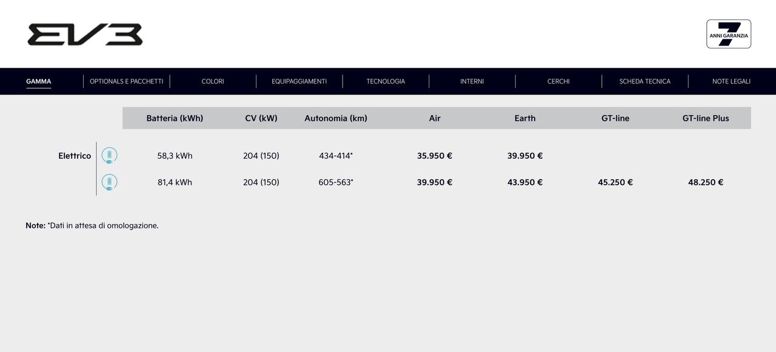The image size is (776, 352).
Task: Click the 81,4 kWh battery plug icon
Action: tap(109, 182)
